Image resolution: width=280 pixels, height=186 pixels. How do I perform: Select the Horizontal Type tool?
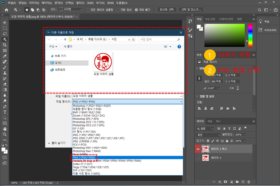coord(5,112)
